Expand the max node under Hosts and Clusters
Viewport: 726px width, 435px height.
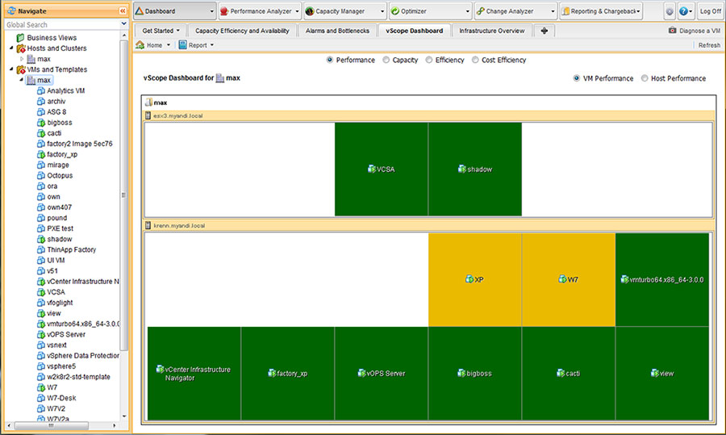pos(22,59)
